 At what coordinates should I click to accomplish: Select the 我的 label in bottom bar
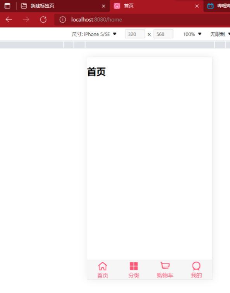point(196,276)
